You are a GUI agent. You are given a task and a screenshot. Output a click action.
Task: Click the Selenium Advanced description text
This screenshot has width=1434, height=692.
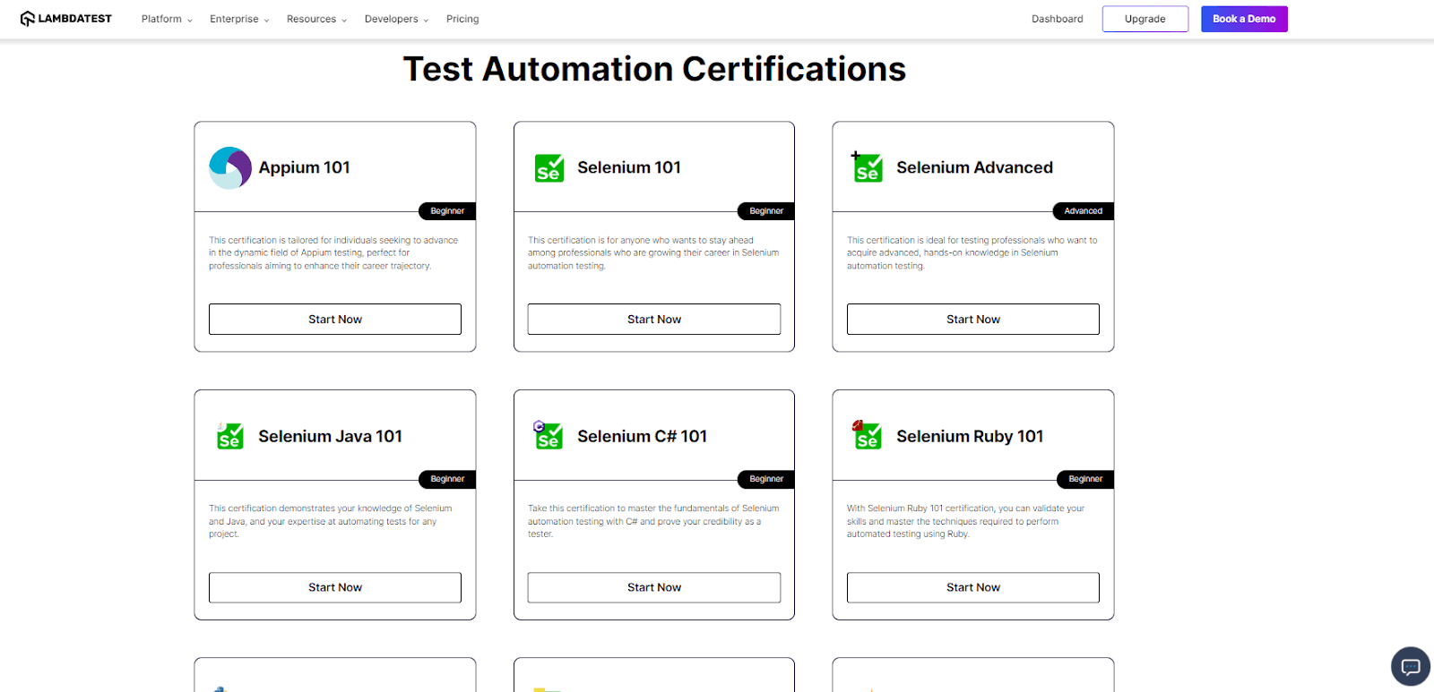point(972,253)
